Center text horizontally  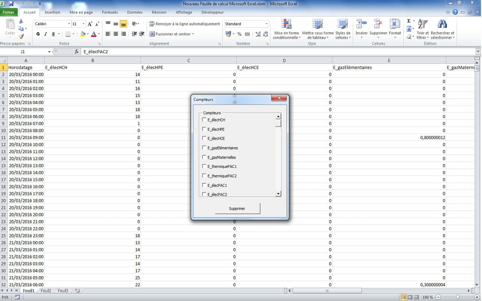point(115,34)
